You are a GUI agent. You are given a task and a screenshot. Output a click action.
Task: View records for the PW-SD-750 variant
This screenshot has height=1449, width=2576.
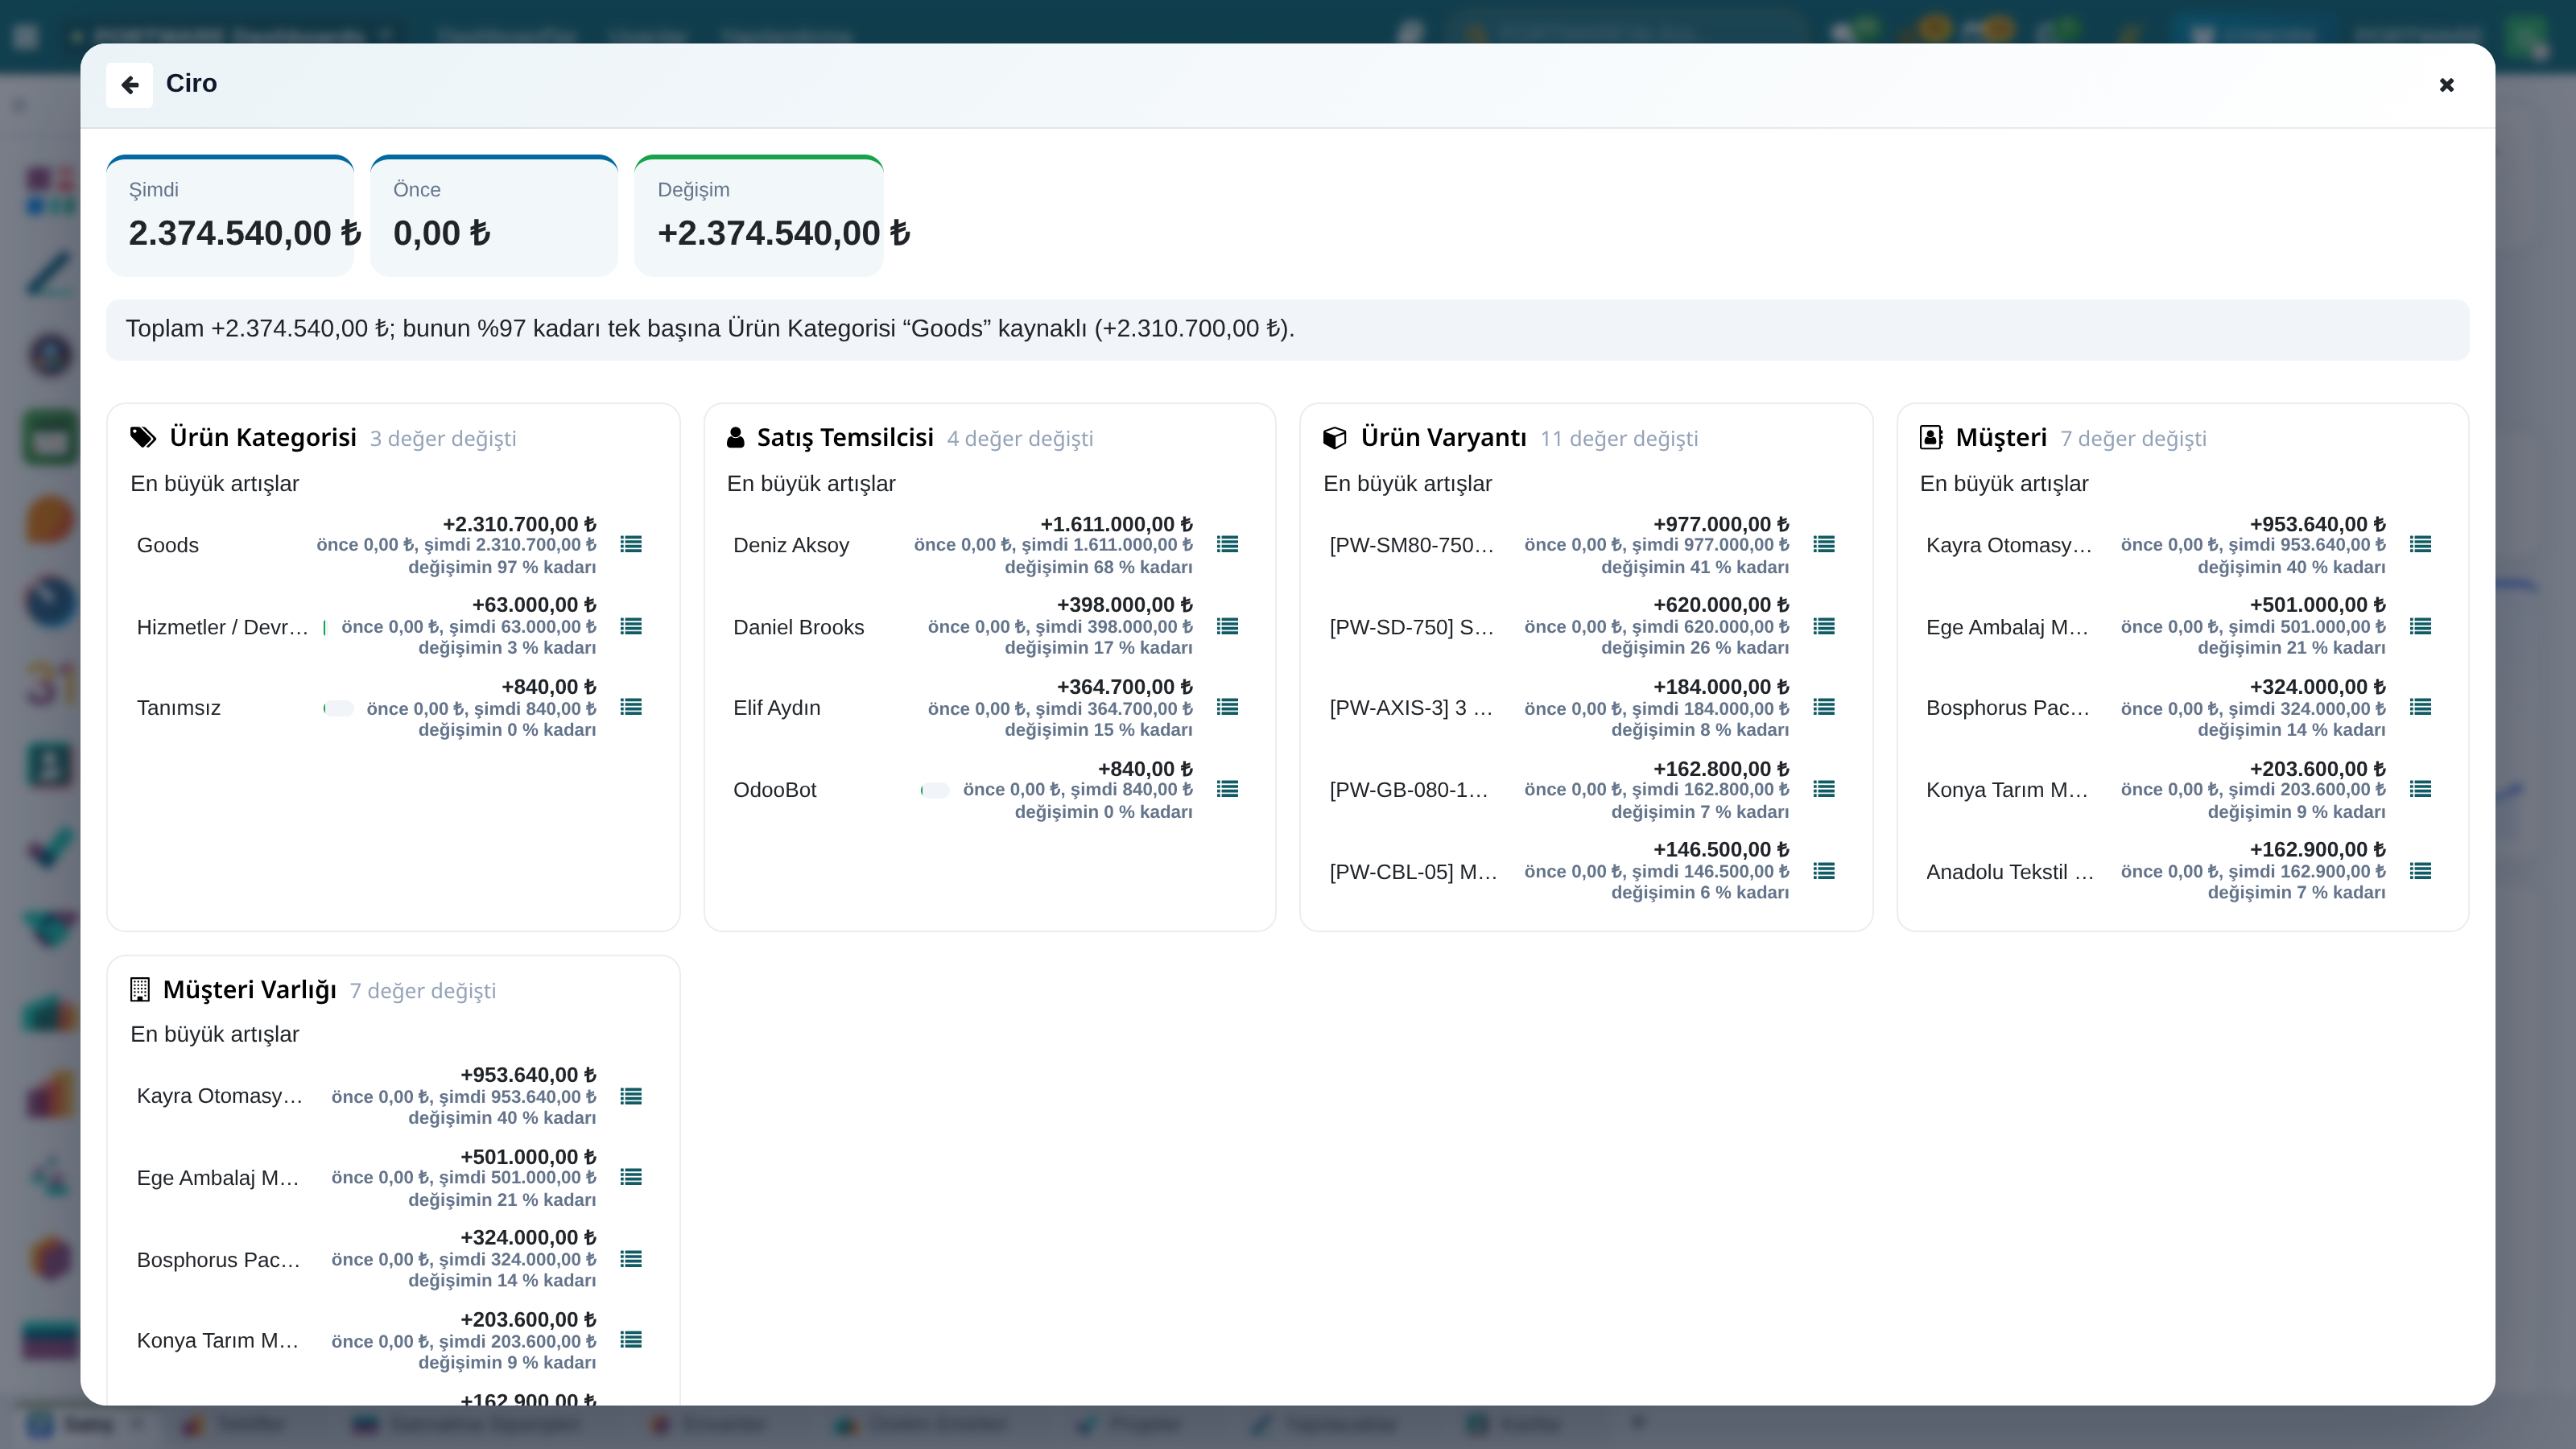[x=1824, y=627]
